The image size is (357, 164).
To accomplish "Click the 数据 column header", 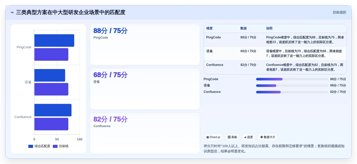I will coord(244,29).
